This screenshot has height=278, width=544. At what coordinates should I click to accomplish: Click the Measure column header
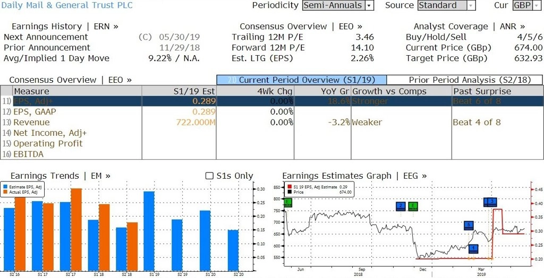[x=77, y=91]
